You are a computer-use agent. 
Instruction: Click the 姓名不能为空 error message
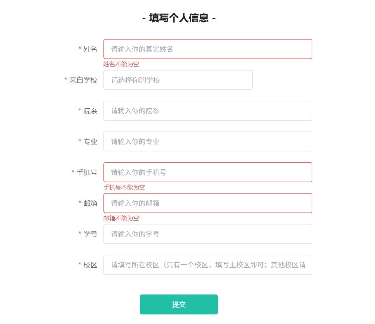point(121,64)
